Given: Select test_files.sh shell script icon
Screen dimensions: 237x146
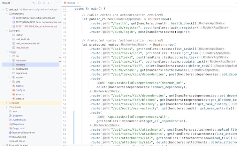Looking at the screenshot, I should pyautogui.click(x=14, y=48).
